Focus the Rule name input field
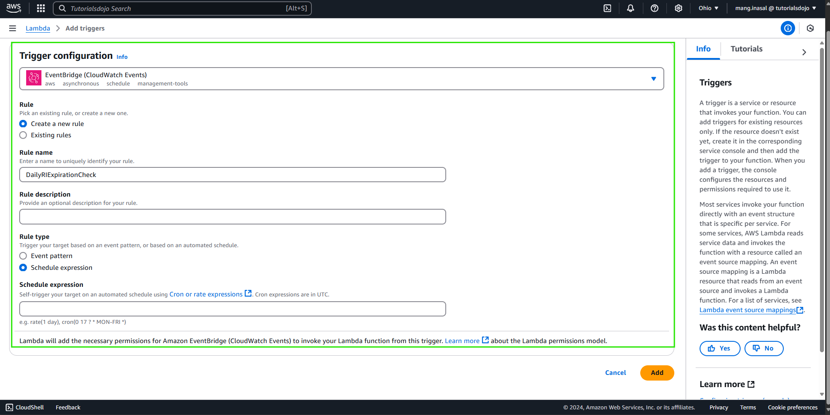Screen dimensions: 830x415 pyautogui.click(x=232, y=175)
